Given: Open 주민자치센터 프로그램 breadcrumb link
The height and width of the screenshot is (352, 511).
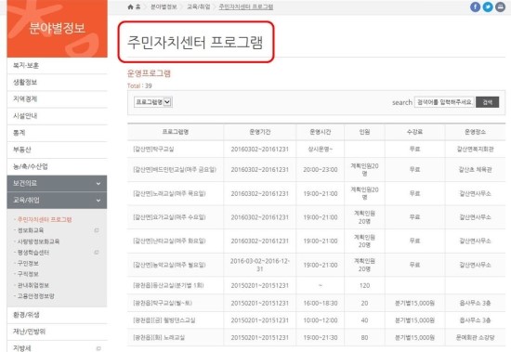Looking at the screenshot, I should pyautogui.click(x=246, y=7).
